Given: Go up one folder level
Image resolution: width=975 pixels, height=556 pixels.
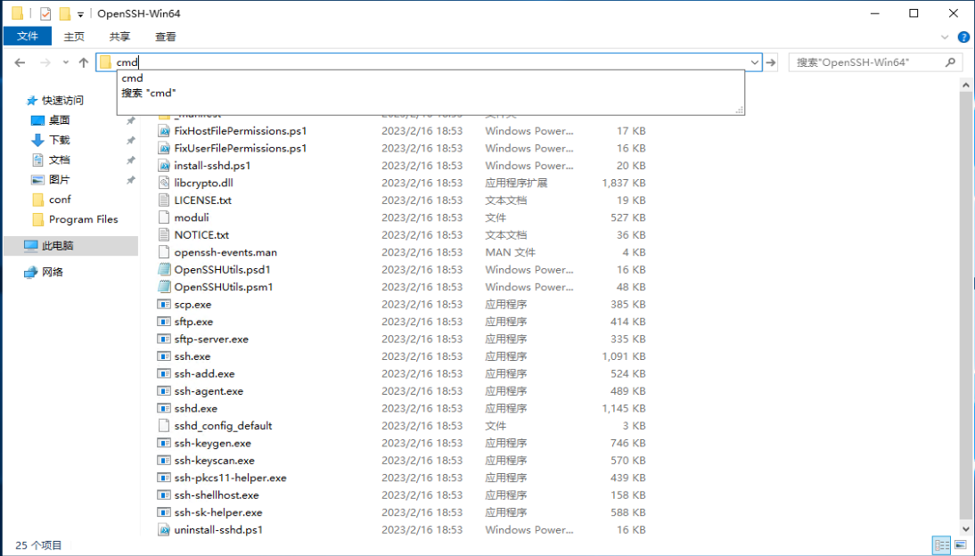Looking at the screenshot, I should (x=83, y=62).
